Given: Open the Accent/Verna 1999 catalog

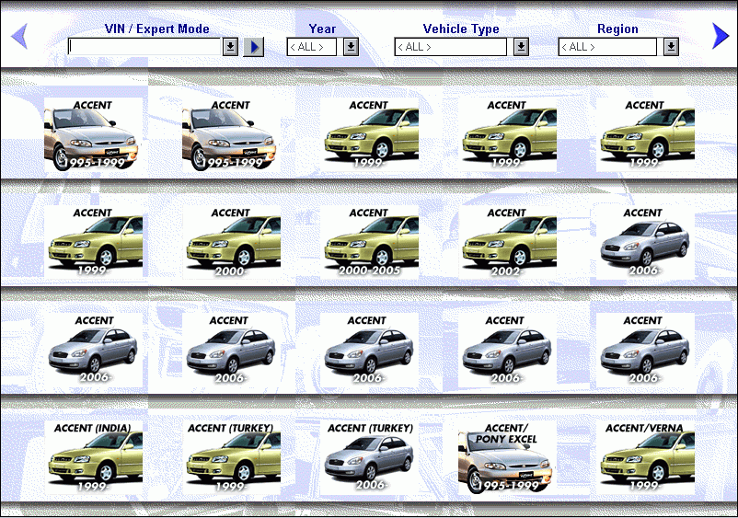Looking at the screenshot, I should [x=645, y=456].
